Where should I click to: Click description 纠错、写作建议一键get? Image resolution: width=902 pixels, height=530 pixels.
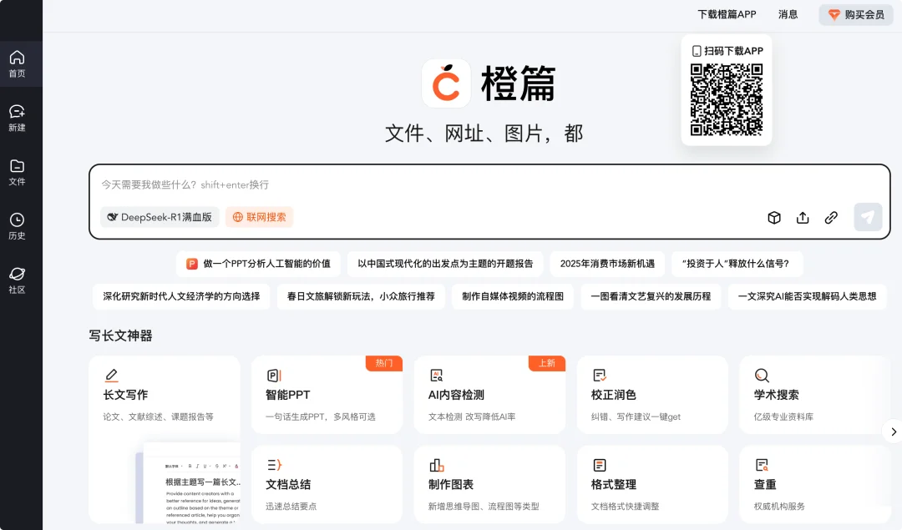tap(636, 416)
